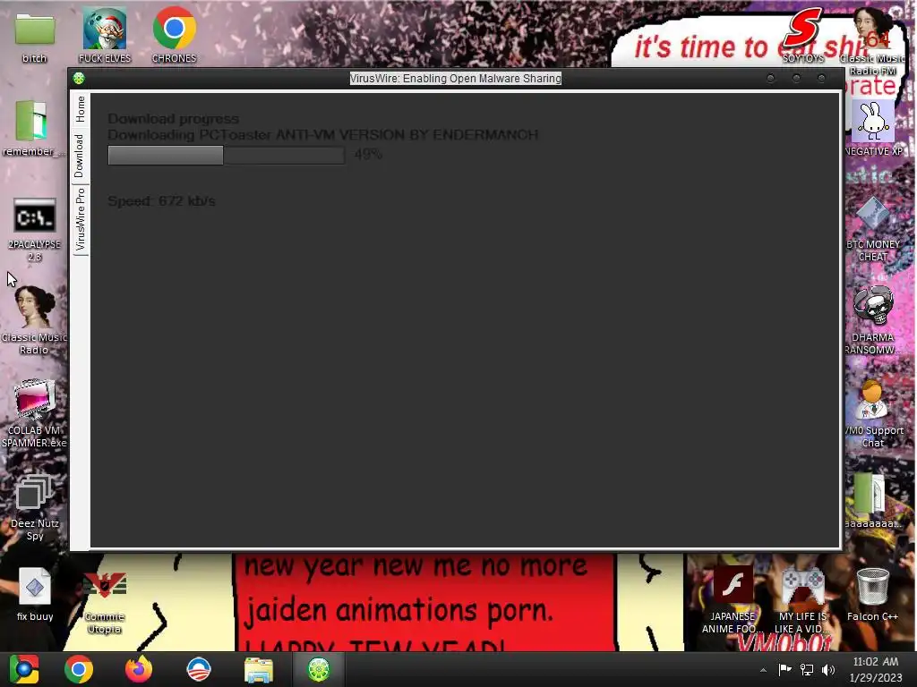Open the VirusWire Pro tab
Viewport: 917px width, 687px height.
click(x=80, y=219)
